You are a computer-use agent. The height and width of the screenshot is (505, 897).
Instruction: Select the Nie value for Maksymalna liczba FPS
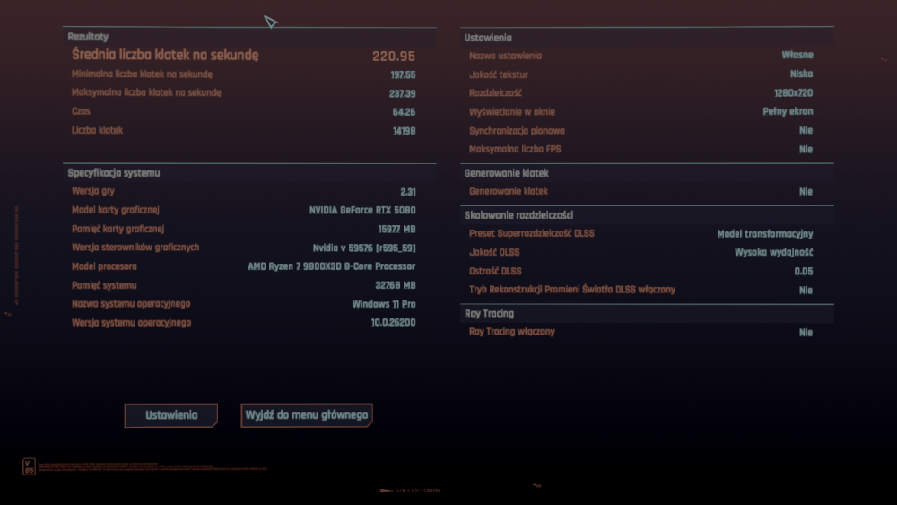click(806, 149)
